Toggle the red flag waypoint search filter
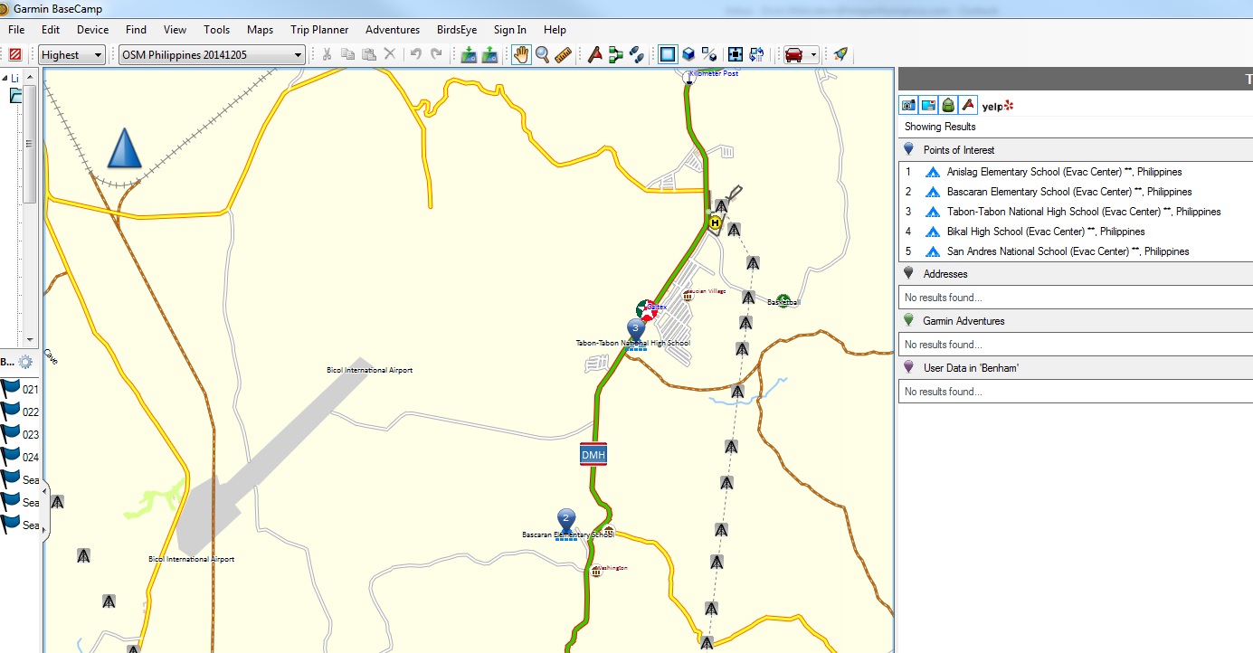Viewport: 1253px width, 653px height. pyautogui.click(x=968, y=105)
